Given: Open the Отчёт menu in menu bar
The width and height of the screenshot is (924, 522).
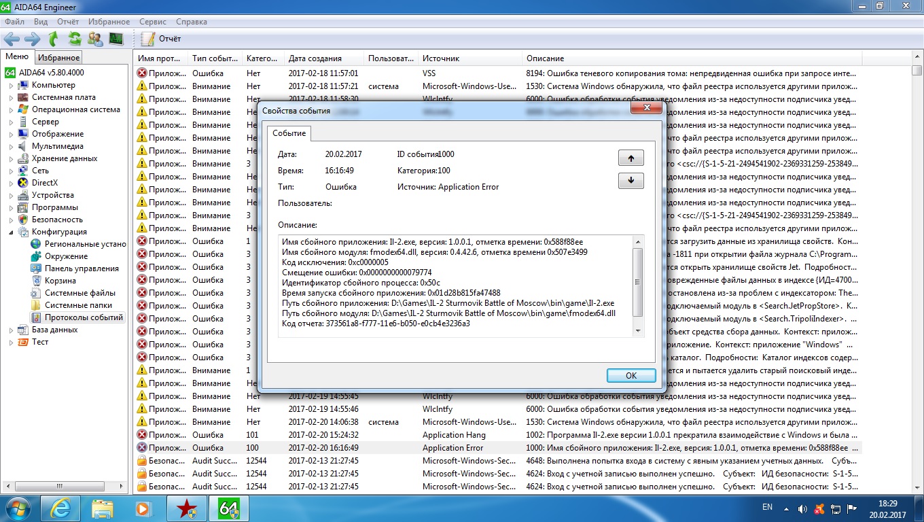Looking at the screenshot, I should (68, 22).
